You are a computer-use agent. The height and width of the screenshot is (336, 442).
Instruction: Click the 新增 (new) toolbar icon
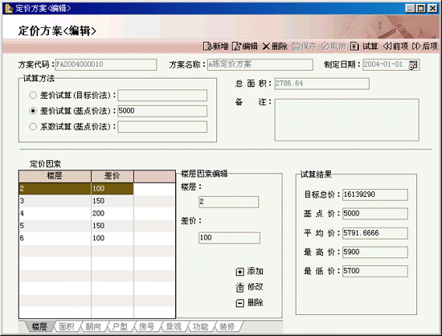[x=207, y=47]
